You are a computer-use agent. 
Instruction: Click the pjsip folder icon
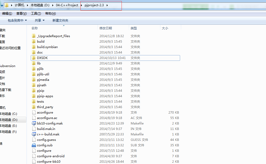(x=34, y=90)
